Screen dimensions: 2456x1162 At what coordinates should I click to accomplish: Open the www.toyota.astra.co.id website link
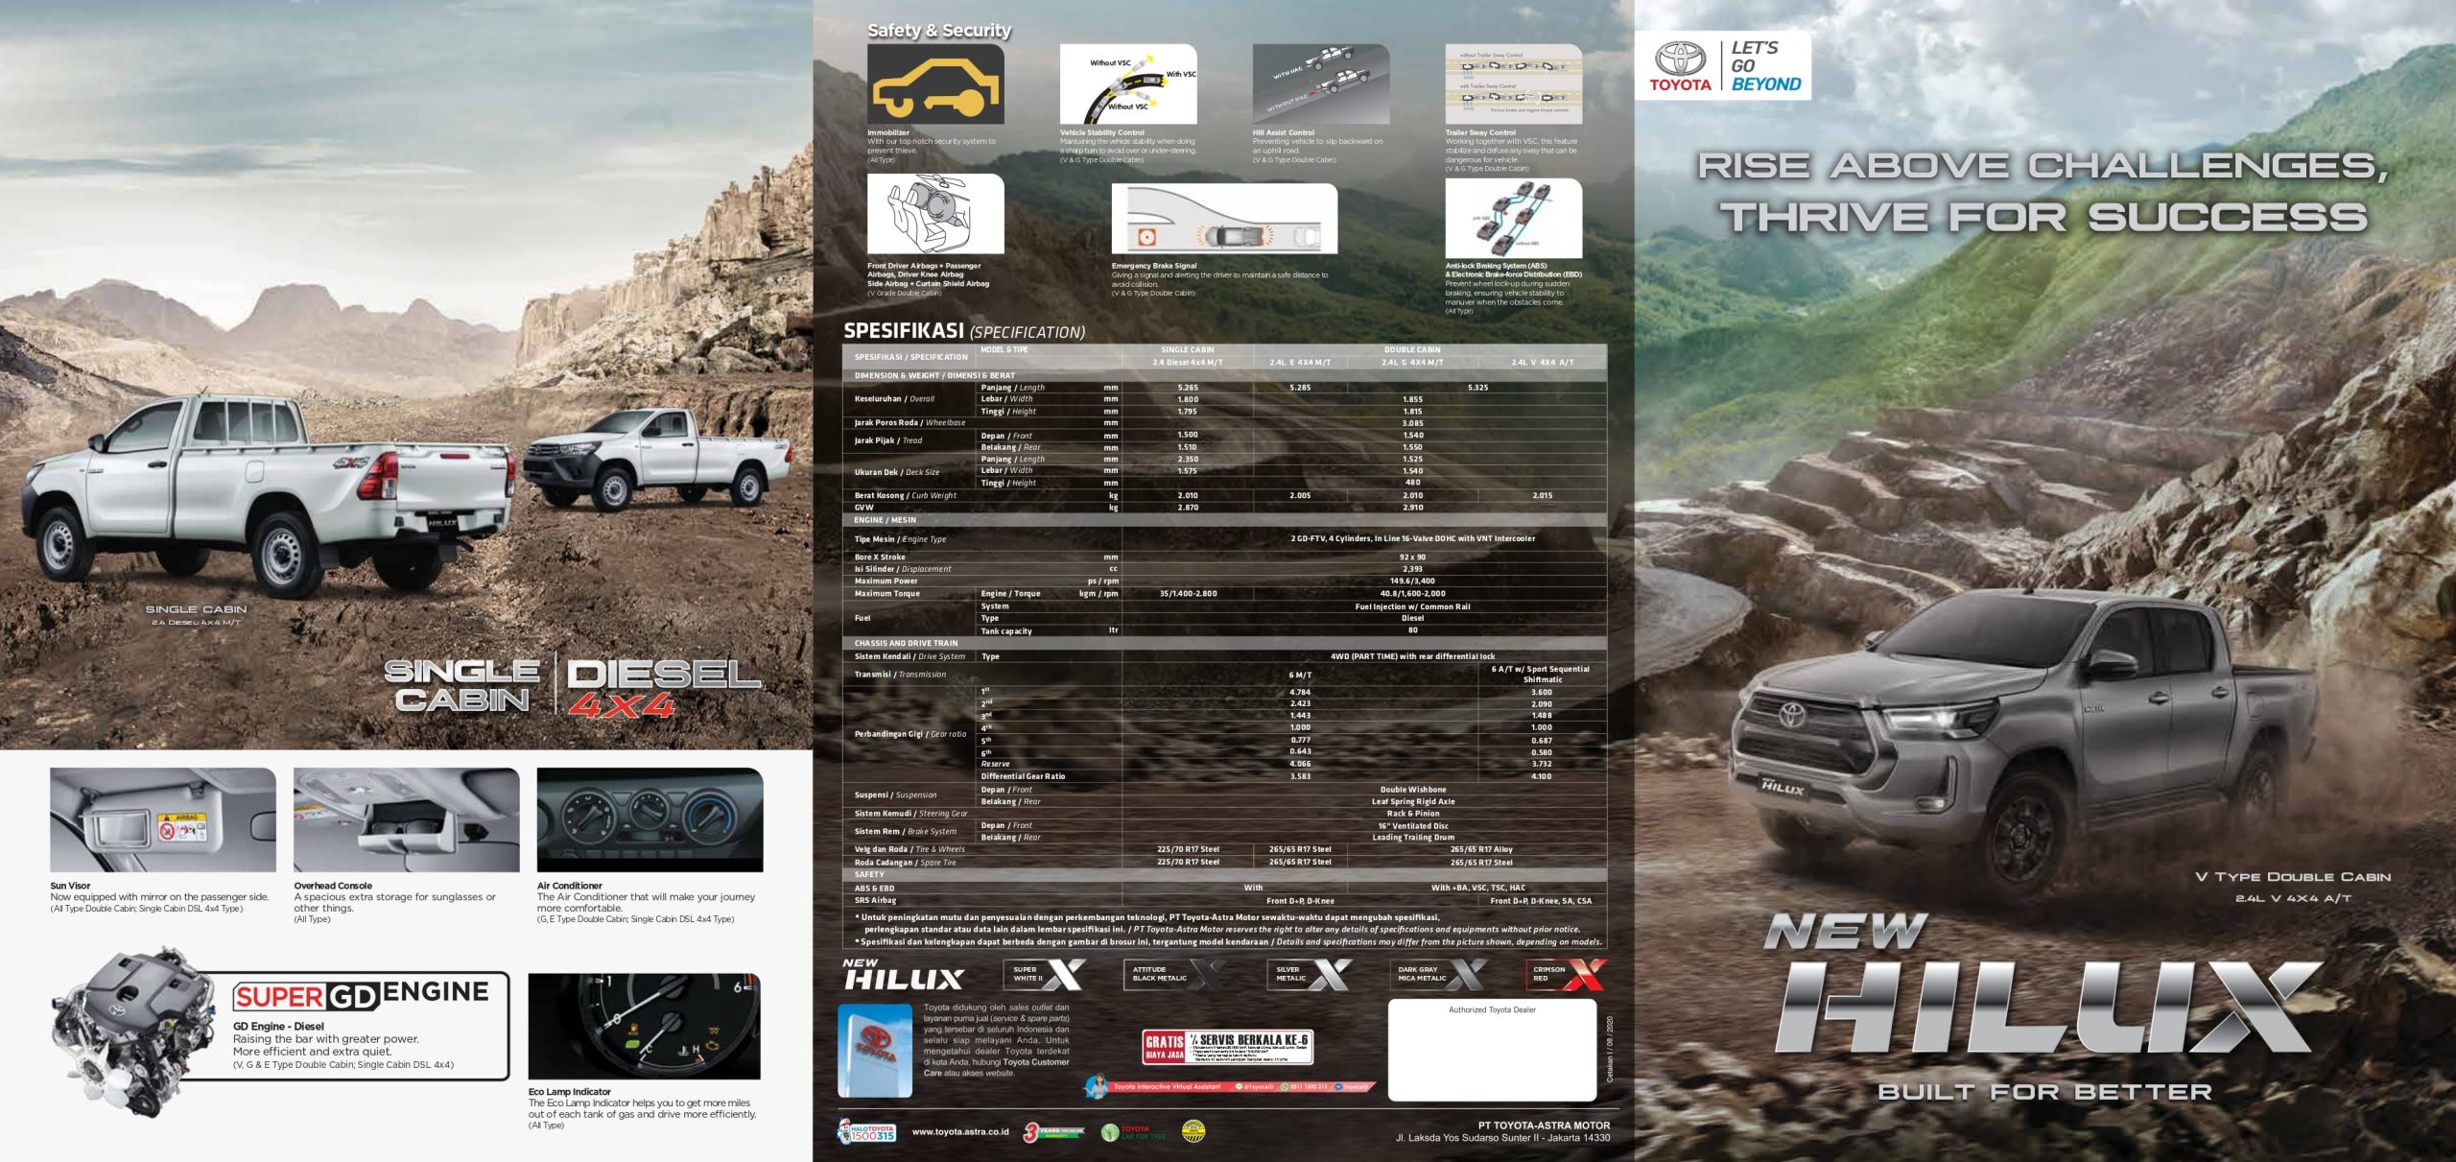[959, 1132]
